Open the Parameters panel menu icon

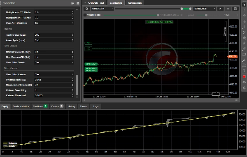(x=78, y=3)
